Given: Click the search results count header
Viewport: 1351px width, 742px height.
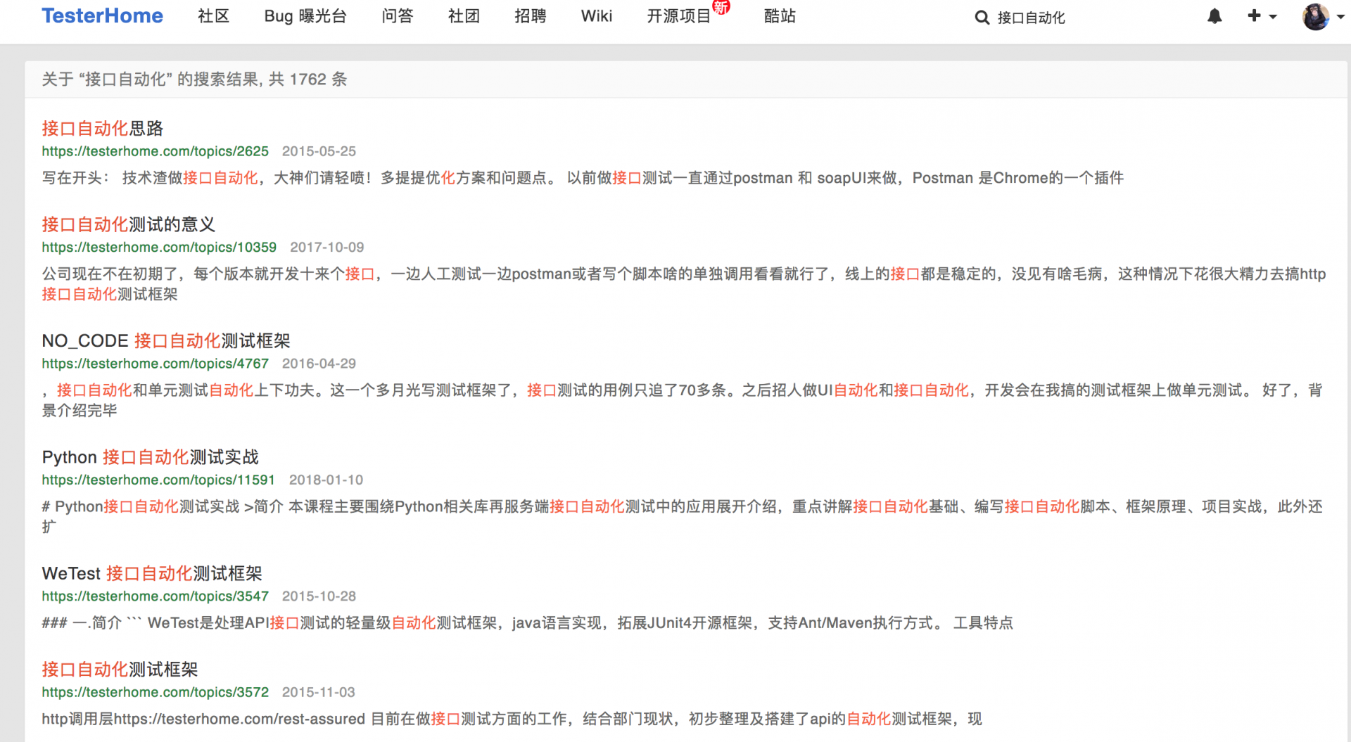Looking at the screenshot, I should tap(194, 79).
